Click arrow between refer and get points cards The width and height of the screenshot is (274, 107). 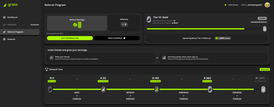[x=157, y=58]
